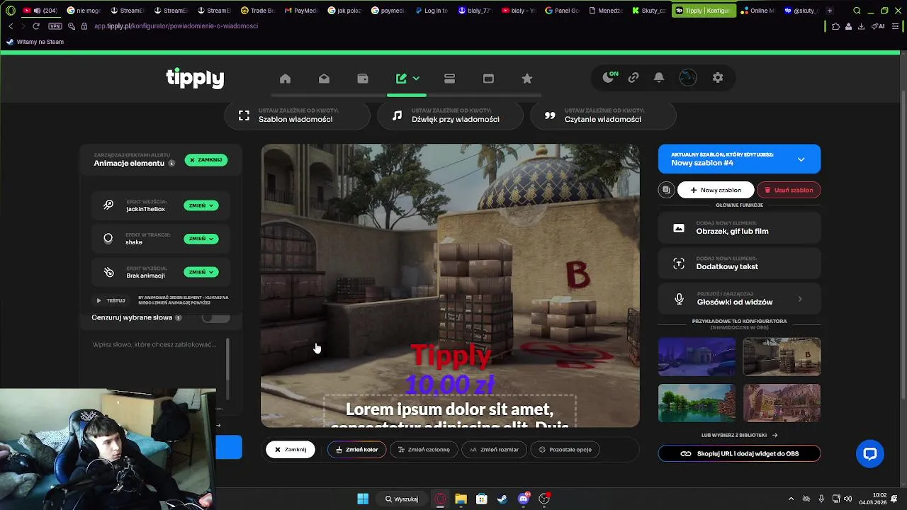Click info icon beside Cenzuruj wybrane słowa
The width and height of the screenshot is (907, 510).
[x=179, y=318]
